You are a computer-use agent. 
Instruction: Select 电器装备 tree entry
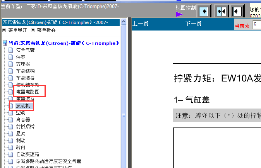tap(25, 98)
